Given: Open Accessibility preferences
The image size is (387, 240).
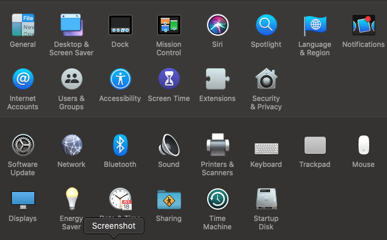Looking at the screenshot, I should (x=120, y=79).
